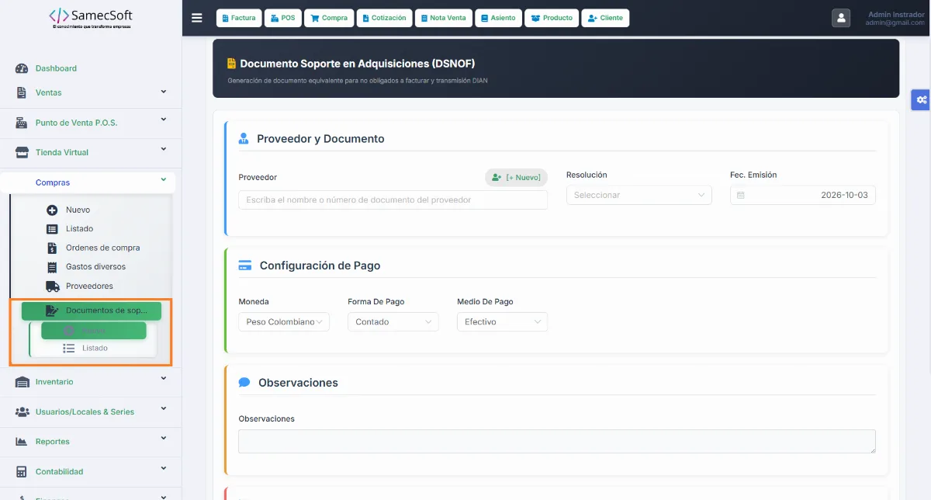
Task: Click the [+ Nuevo] proveedor button
Action: (517, 178)
